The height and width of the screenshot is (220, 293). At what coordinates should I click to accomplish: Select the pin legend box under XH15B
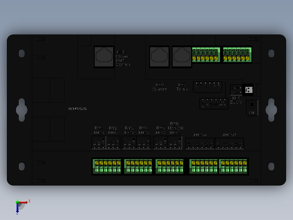229,144
